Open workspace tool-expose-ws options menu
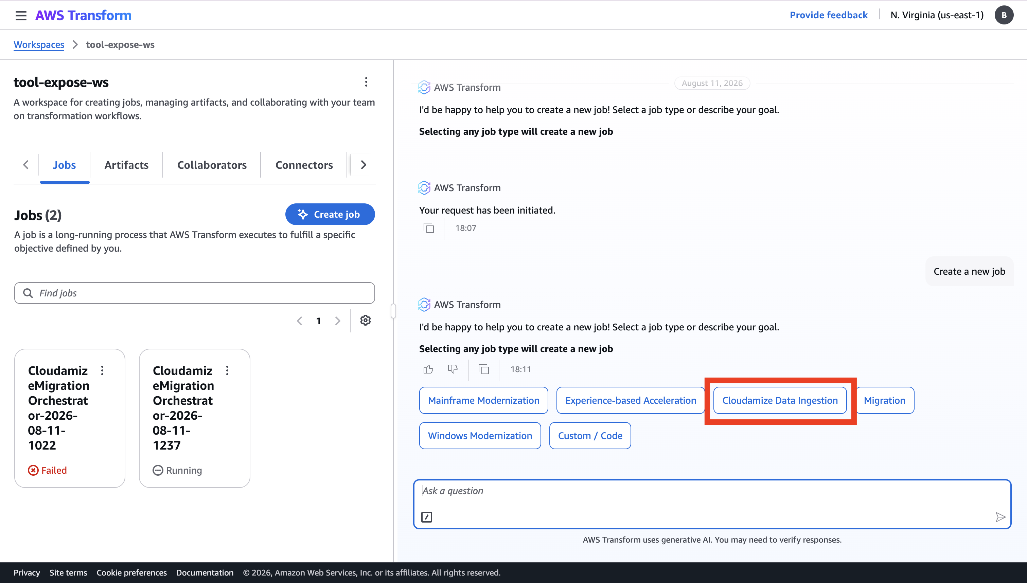Viewport: 1027px width, 583px height. [366, 82]
